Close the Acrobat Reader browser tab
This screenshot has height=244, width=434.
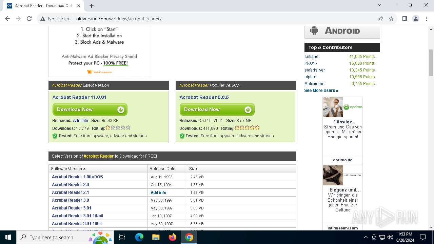coord(79,5)
